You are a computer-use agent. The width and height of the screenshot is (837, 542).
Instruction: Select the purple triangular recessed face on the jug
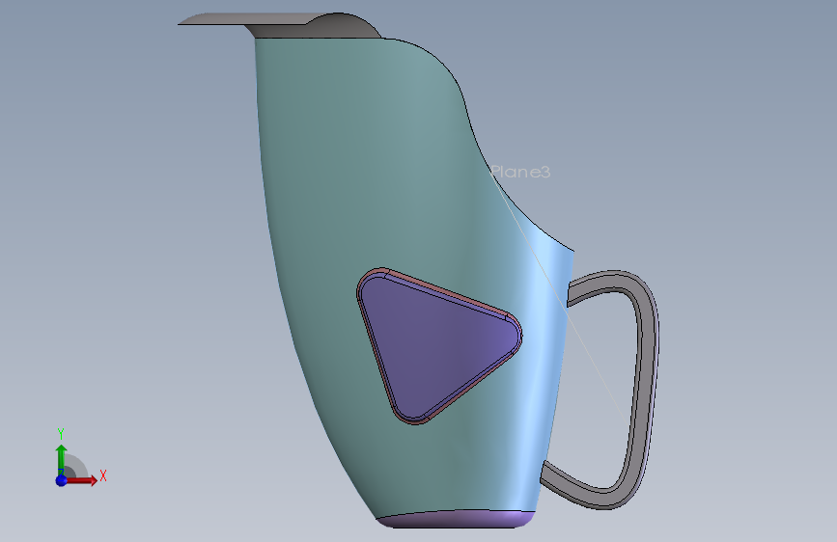click(x=435, y=347)
